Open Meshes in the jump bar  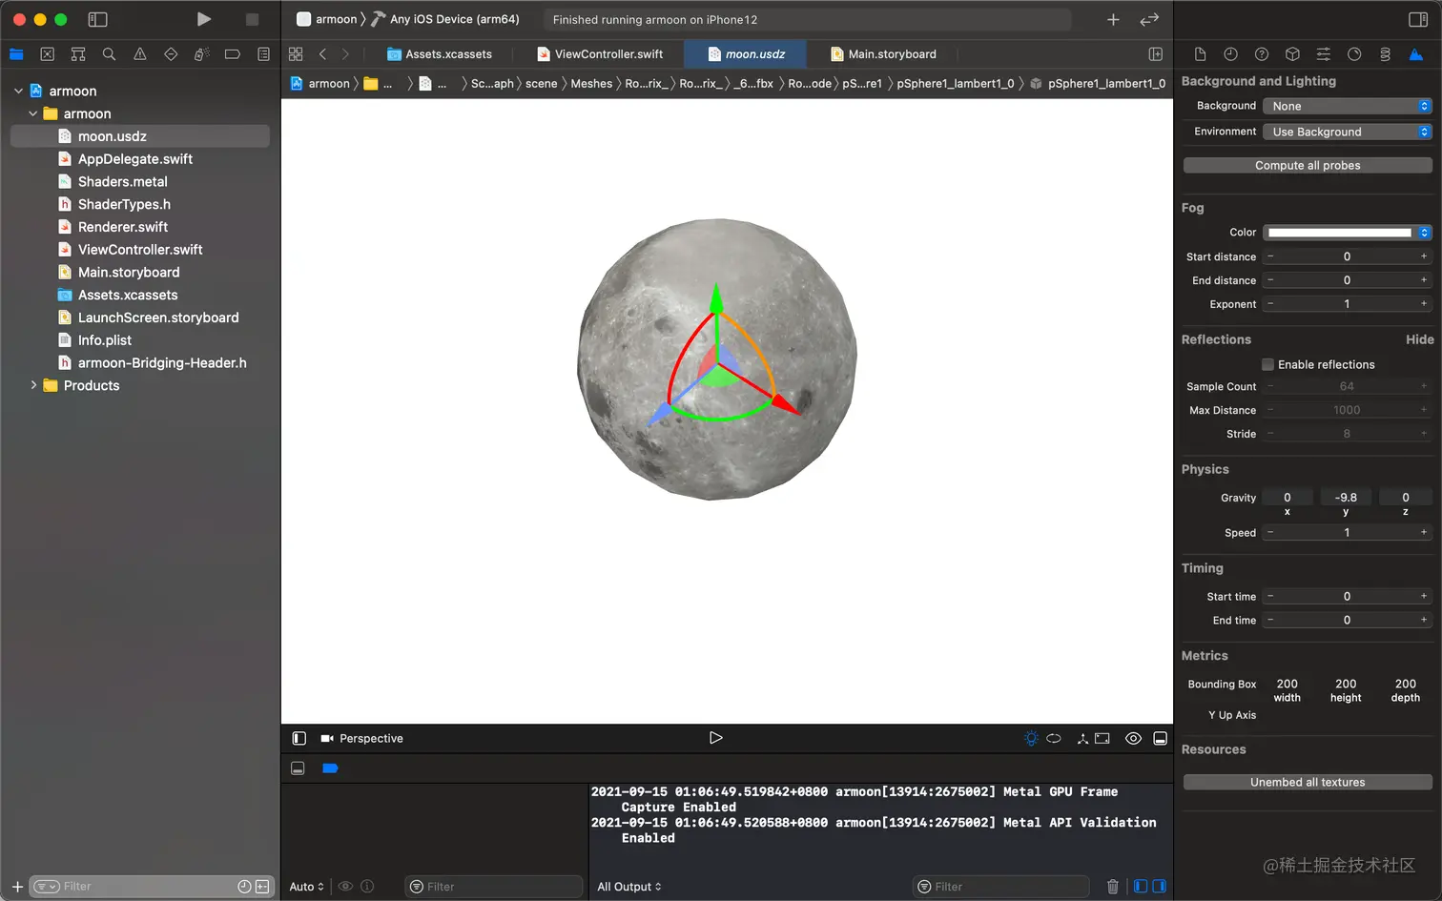[591, 84]
